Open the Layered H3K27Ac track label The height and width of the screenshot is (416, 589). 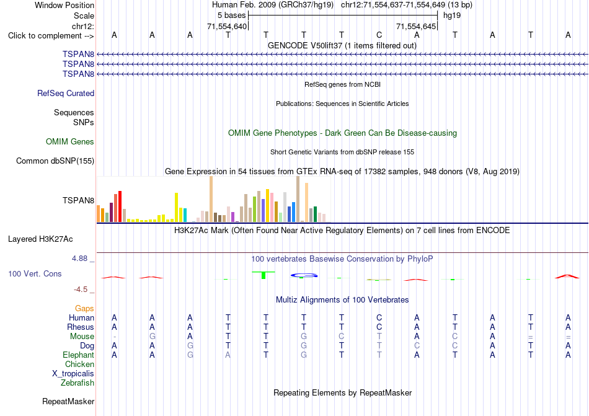(x=40, y=239)
